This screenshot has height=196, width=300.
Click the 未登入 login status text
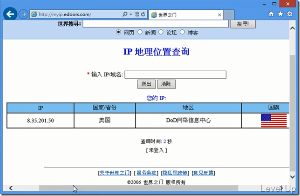point(157,150)
